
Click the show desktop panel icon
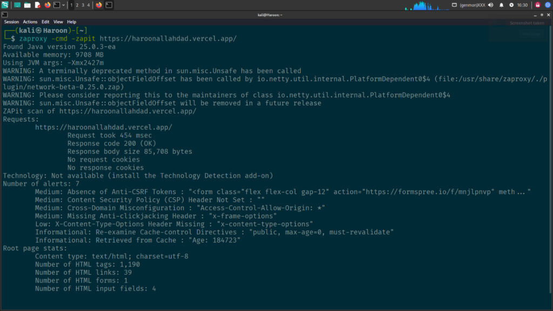17,5
